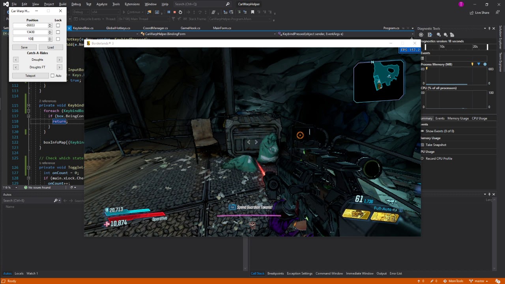Toggle lock for third position value

point(58,39)
